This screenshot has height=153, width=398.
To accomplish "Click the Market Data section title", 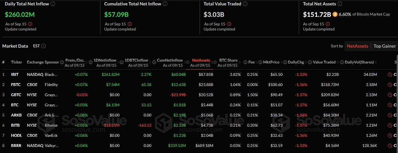I will [15, 46].
